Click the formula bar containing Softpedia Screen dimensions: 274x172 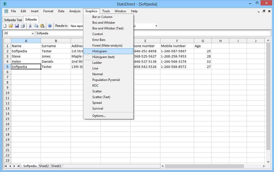[153, 33]
